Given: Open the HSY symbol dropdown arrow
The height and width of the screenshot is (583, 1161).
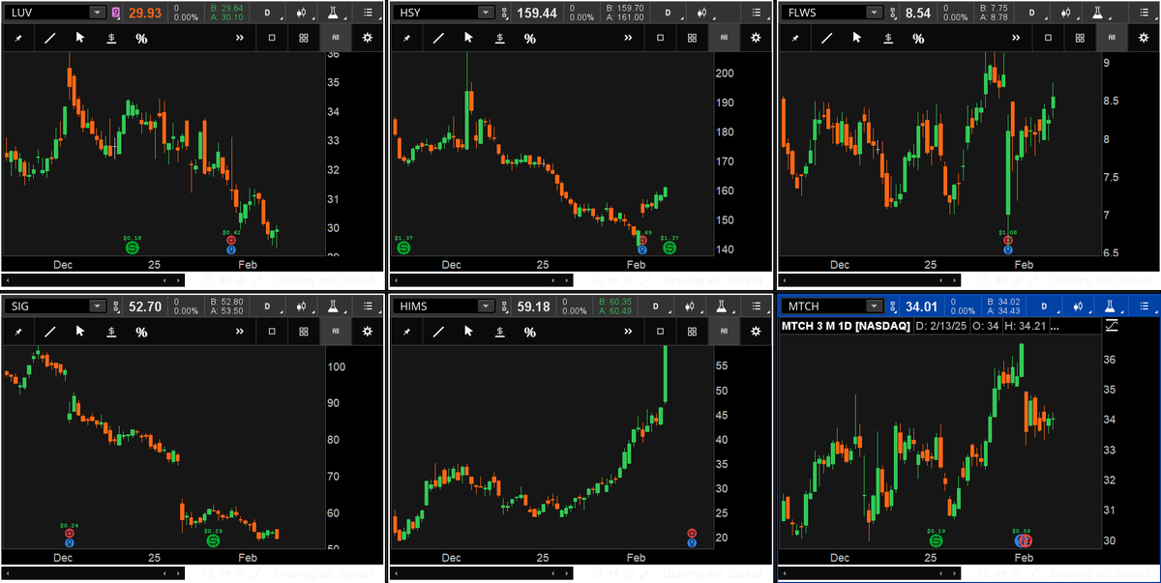Looking at the screenshot, I should 485,13.
